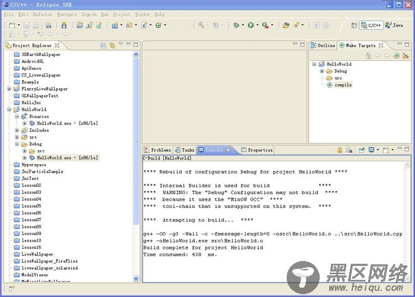Image resolution: width=415 pixels, height=297 pixels.
Task: Click the Debug bug icon
Action: [x=236, y=25]
